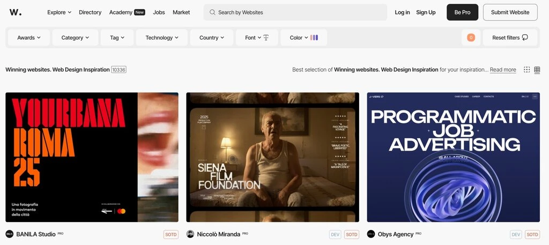Click DEV badge for Niccolò Miranda

335,234
